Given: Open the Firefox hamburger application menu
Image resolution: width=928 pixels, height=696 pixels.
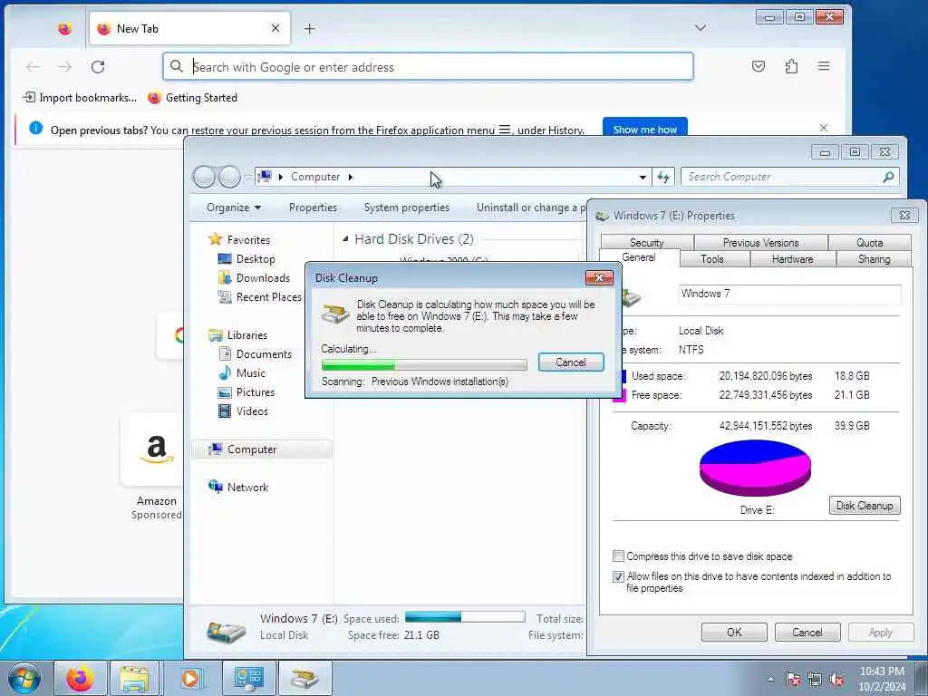Looking at the screenshot, I should click(824, 66).
